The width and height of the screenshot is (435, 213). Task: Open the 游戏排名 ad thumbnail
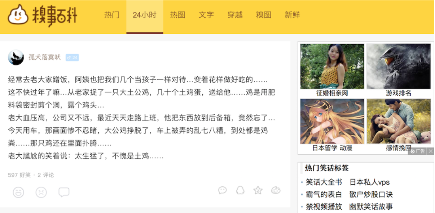tap(399, 70)
